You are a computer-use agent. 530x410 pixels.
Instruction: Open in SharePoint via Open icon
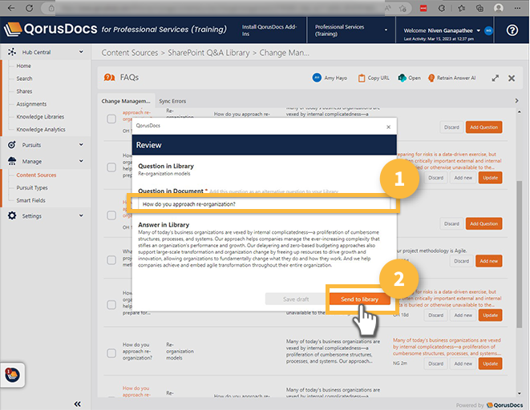[x=402, y=78]
